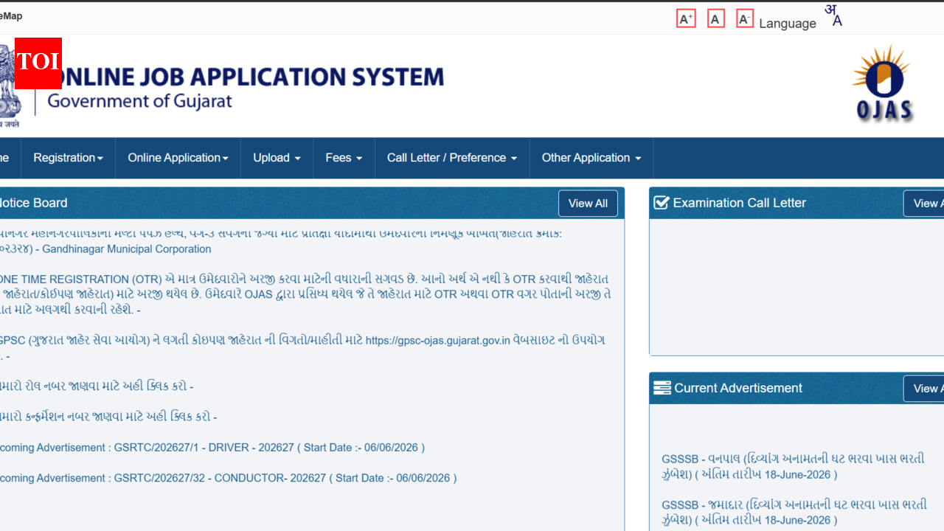Open GSRTC DRIVER upcoming advertisement notice
Image resolution: width=944 pixels, height=531 pixels.
click(212, 448)
